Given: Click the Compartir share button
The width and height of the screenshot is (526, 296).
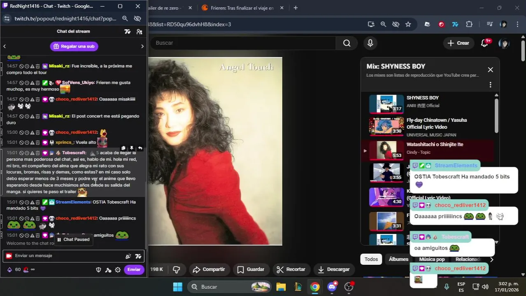Looking at the screenshot, I should [x=209, y=269].
